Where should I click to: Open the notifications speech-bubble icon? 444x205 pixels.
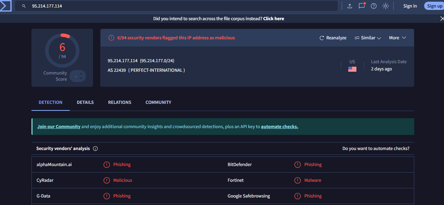pyautogui.click(x=362, y=6)
